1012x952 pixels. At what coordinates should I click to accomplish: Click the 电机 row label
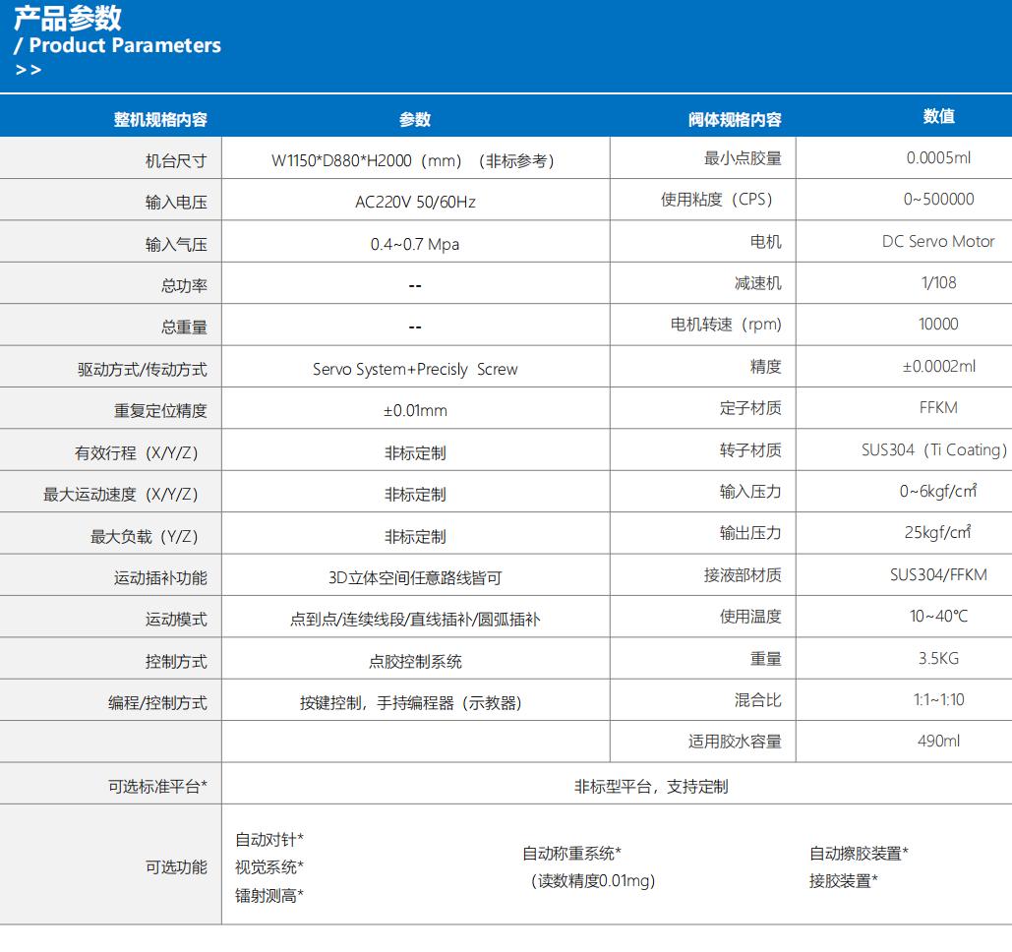pos(766,241)
